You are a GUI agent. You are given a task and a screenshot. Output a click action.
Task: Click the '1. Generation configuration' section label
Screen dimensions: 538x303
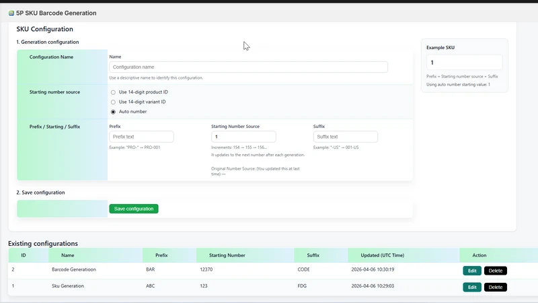47,42
